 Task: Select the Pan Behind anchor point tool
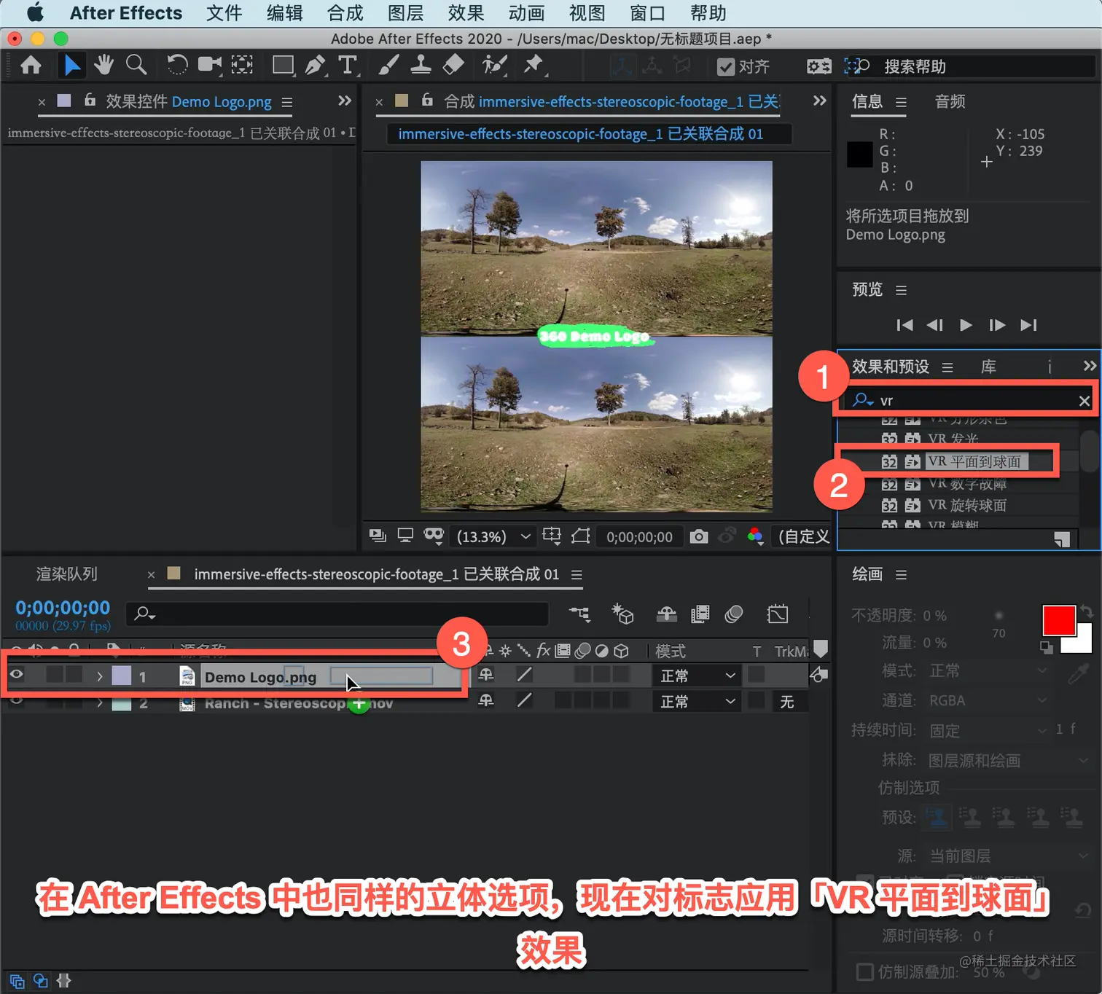pos(242,65)
